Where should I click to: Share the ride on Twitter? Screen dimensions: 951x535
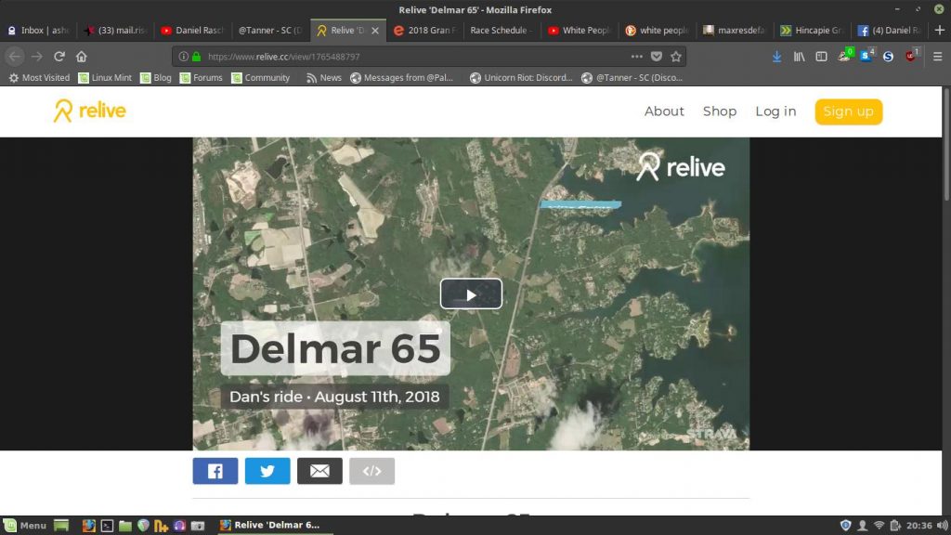[267, 471]
